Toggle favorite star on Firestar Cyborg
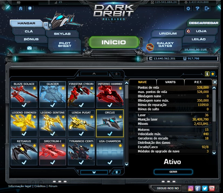 [92, 88]
